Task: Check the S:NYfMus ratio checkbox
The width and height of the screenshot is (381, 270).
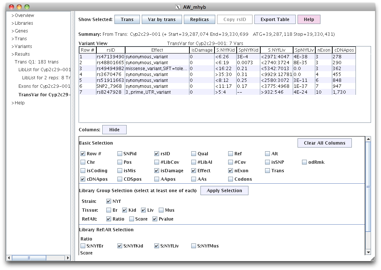Action: click(194, 246)
